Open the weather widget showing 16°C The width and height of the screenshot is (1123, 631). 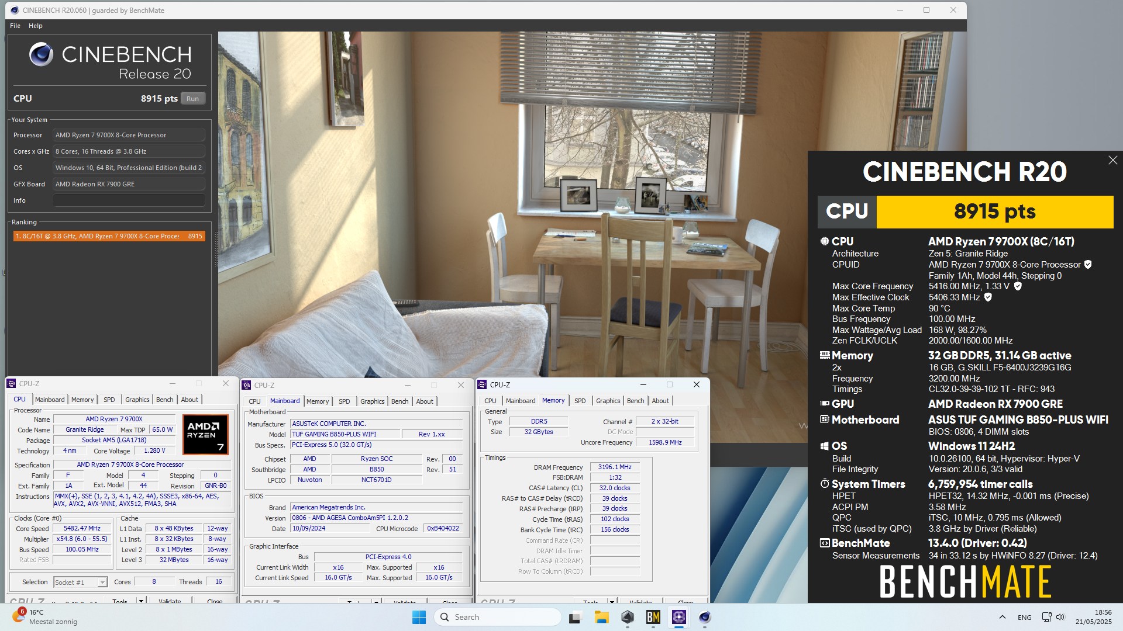pos(45,617)
